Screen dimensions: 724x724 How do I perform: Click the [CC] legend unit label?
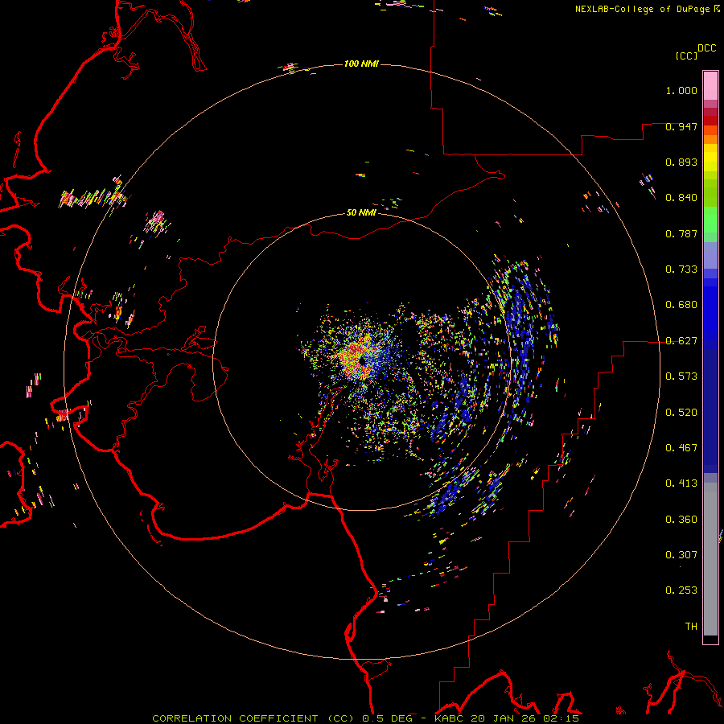pyautogui.click(x=686, y=56)
